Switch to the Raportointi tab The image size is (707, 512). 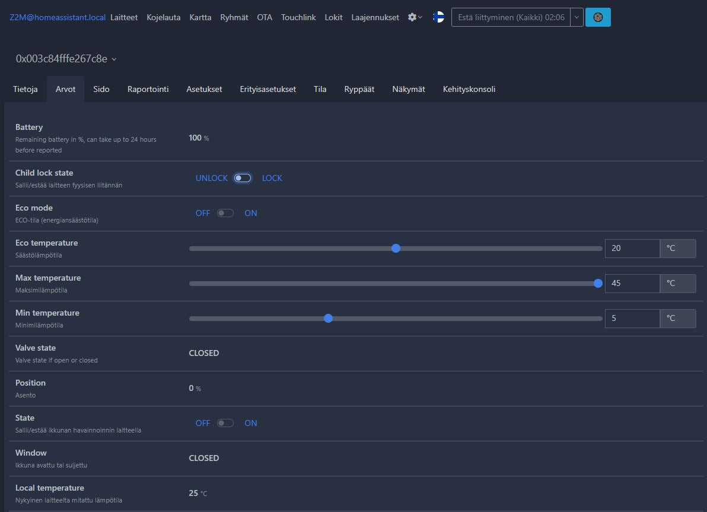tap(148, 89)
